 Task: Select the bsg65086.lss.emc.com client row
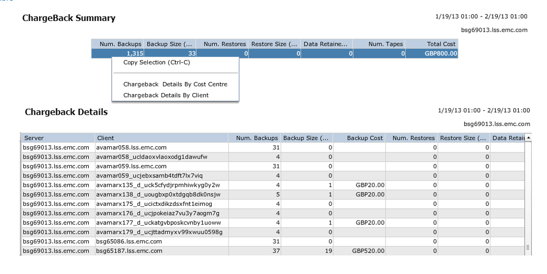tap(129, 241)
